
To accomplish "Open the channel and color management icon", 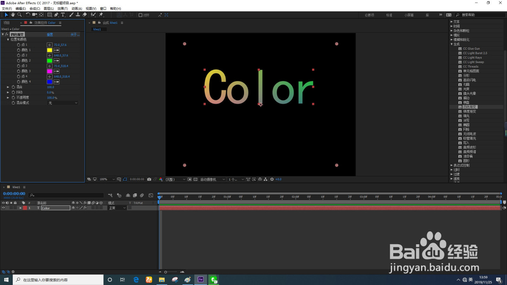I will tap(161, 179).
